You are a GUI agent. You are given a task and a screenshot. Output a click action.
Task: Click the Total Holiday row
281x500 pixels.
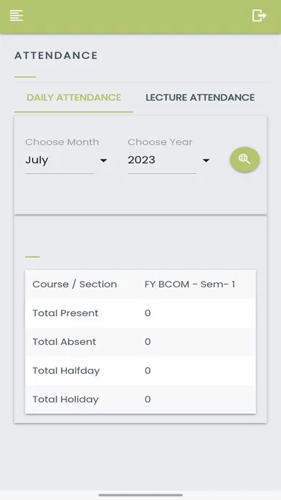140,399
